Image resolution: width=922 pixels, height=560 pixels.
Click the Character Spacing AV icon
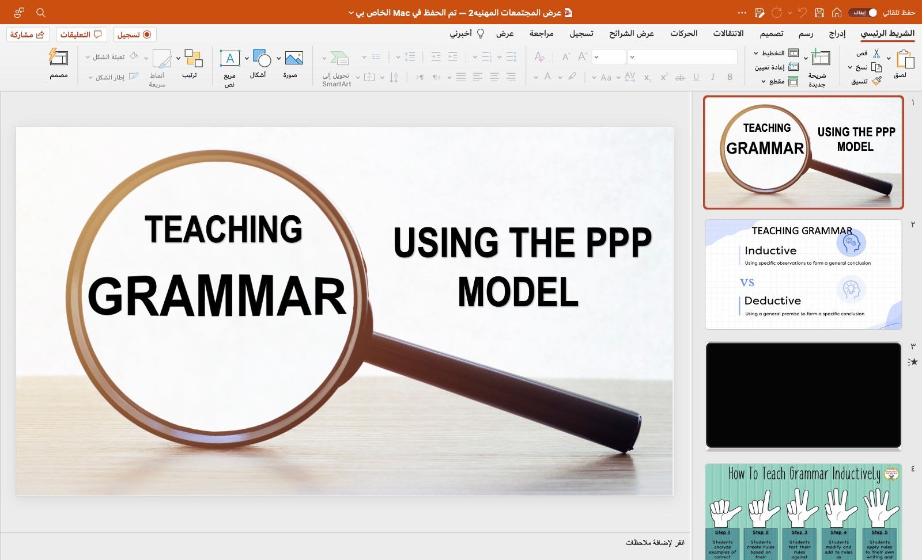[x=630, y=77]
